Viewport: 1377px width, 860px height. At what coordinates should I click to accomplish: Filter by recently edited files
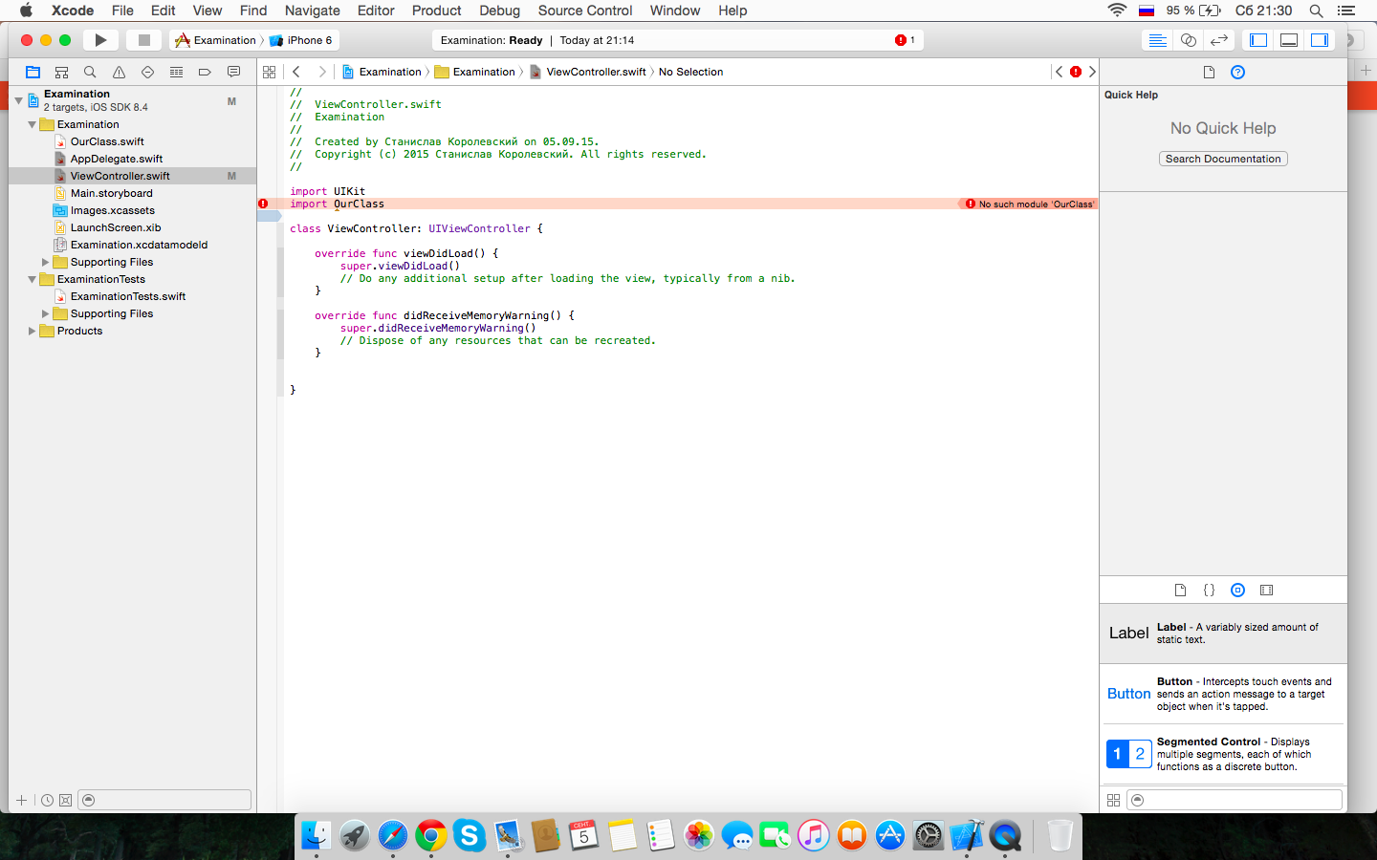[x=47, y=800]
